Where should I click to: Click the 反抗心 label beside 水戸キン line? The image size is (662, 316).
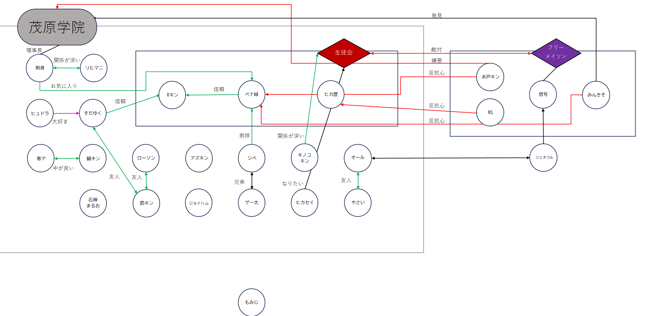coord(437,73)
